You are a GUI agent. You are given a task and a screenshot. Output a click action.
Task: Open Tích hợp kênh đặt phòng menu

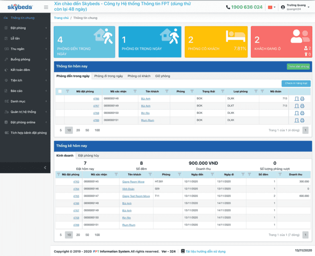[x=25, y=132]
